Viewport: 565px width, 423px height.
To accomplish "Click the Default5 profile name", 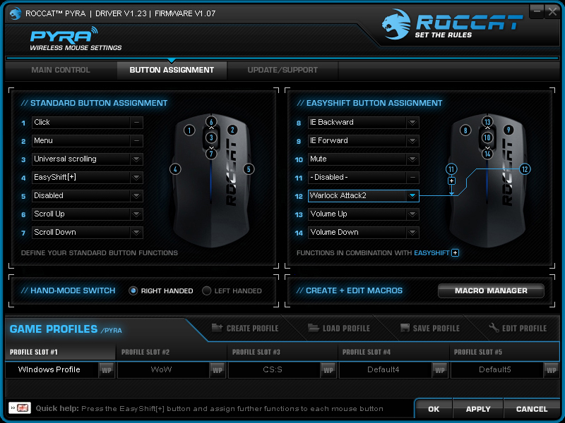I will 495,369.
